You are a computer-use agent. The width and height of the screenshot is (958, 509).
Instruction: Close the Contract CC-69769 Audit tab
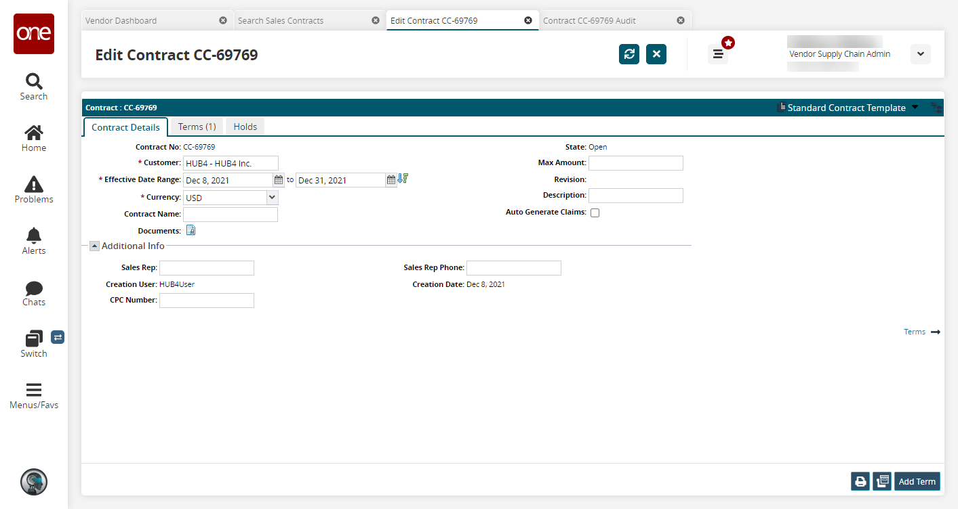tap(681, 20)
